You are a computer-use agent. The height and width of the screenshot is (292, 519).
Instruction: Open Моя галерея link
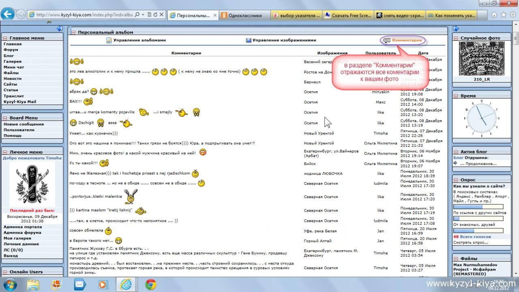pos(17,238)
